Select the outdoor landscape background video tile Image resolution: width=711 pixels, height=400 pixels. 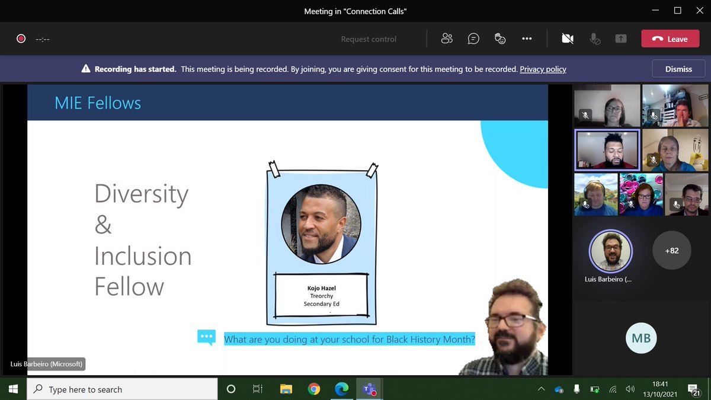(596, 194)
